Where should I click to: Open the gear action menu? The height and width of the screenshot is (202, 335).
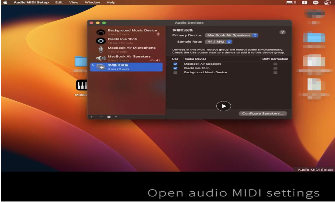click(109, 117)
